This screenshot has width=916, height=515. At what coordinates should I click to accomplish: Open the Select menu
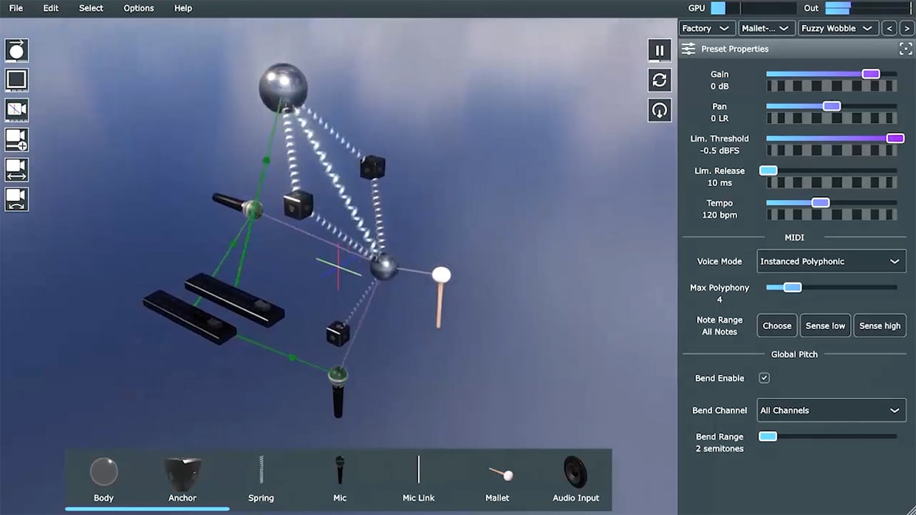[90, 8]
